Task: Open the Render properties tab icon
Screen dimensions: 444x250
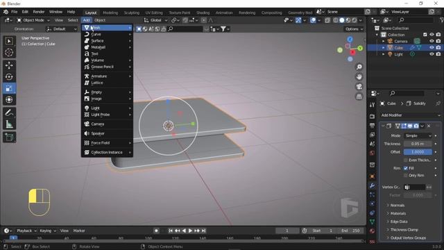Action: coord(372,116)
